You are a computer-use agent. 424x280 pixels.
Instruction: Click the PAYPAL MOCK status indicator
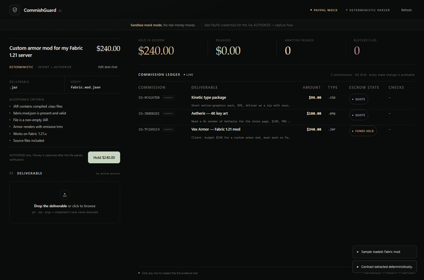324,10
